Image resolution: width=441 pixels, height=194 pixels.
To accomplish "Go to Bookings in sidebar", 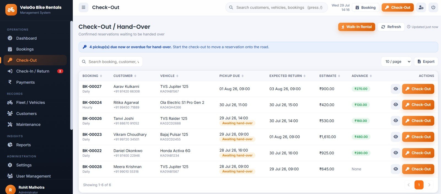I will click(x=35, y=49).
